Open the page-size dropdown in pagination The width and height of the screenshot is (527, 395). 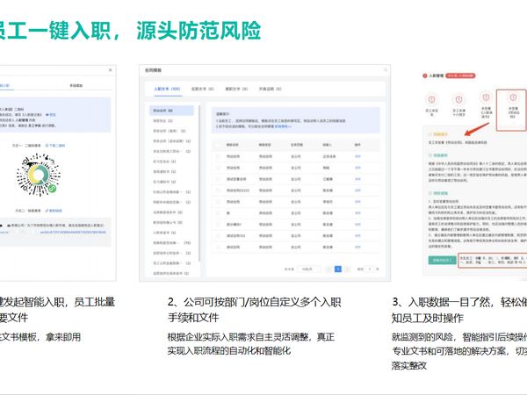pos(308,269)
